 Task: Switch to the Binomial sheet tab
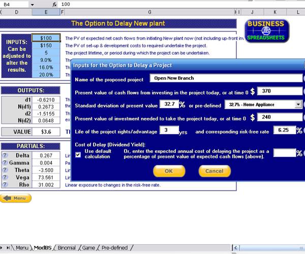(x=66, y=248)
